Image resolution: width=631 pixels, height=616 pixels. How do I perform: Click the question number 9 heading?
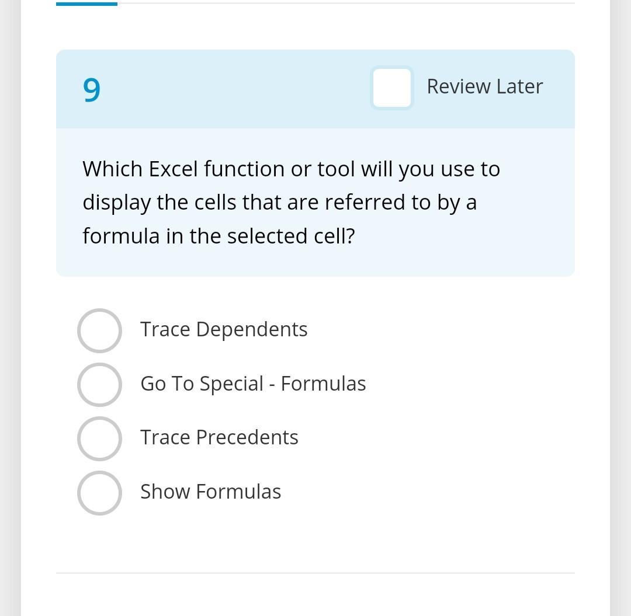click(92, 89)
